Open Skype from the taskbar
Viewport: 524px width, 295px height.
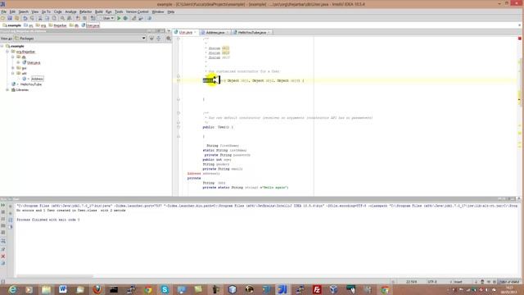[165, 289]
